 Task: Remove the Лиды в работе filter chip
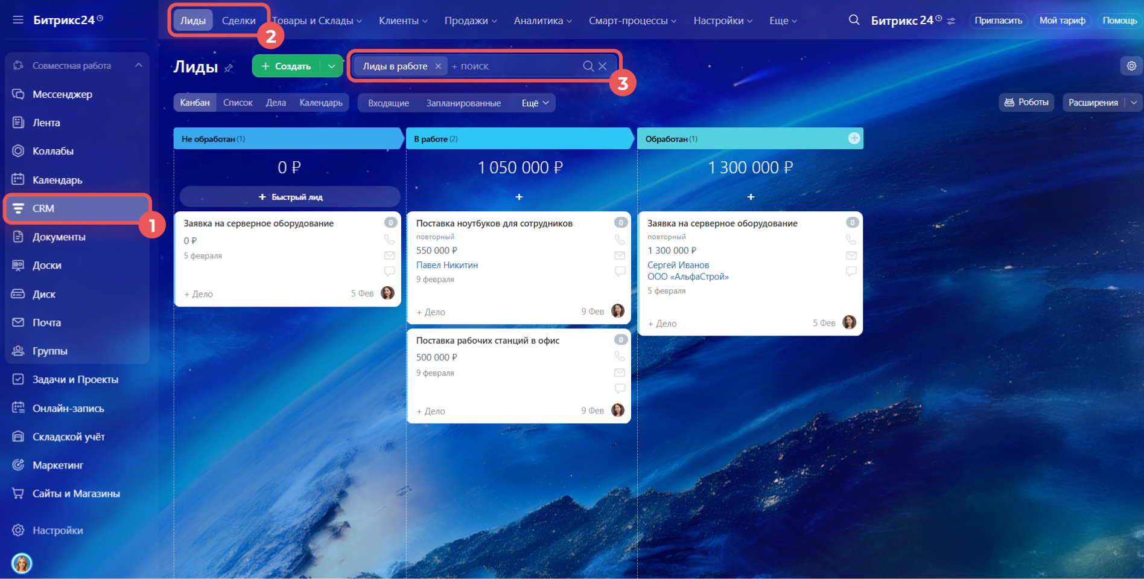coord(438,66)
